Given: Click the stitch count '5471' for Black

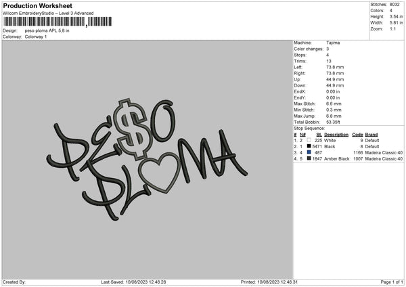Looking at the screenshot, I should [x=317, y=147].
